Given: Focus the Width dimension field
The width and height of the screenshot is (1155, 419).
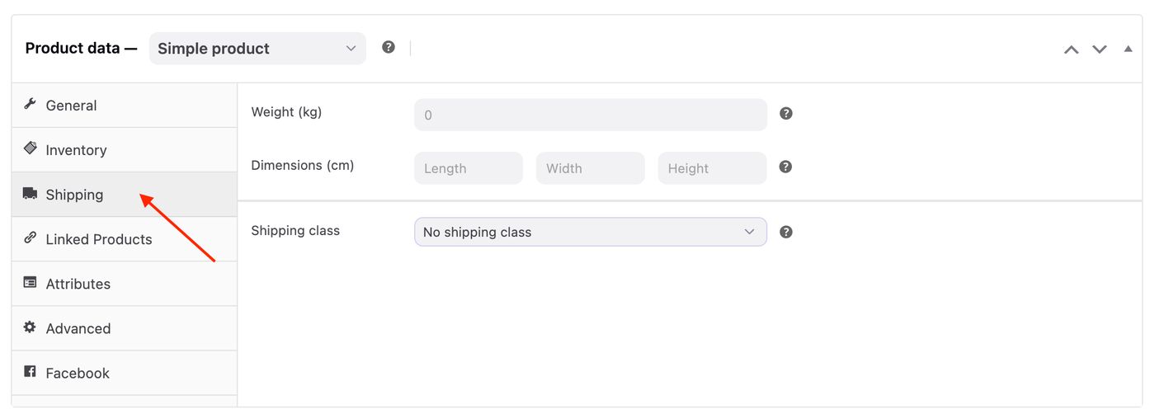Looking at the screenshot, I should [590, 168].
